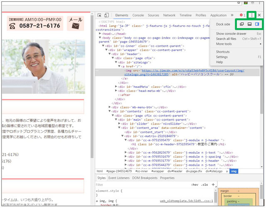Switch to the Styles pane tab

(x=101, y=178)
